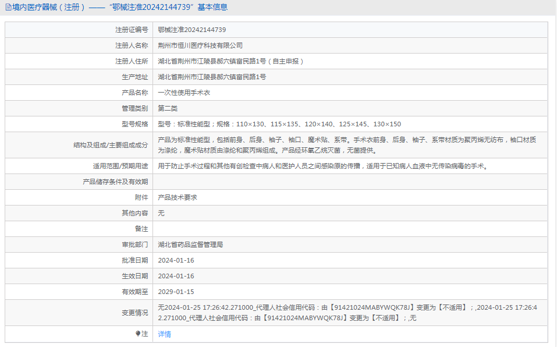Click the 审批部门 label
This screenshot has height=347, width=557.
(134, 245)
